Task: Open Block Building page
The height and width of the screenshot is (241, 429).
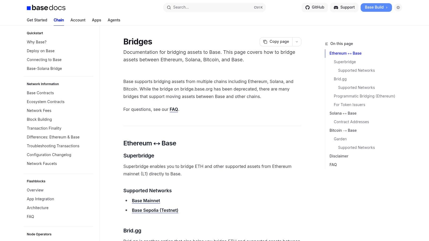Action: click(39, 119)
